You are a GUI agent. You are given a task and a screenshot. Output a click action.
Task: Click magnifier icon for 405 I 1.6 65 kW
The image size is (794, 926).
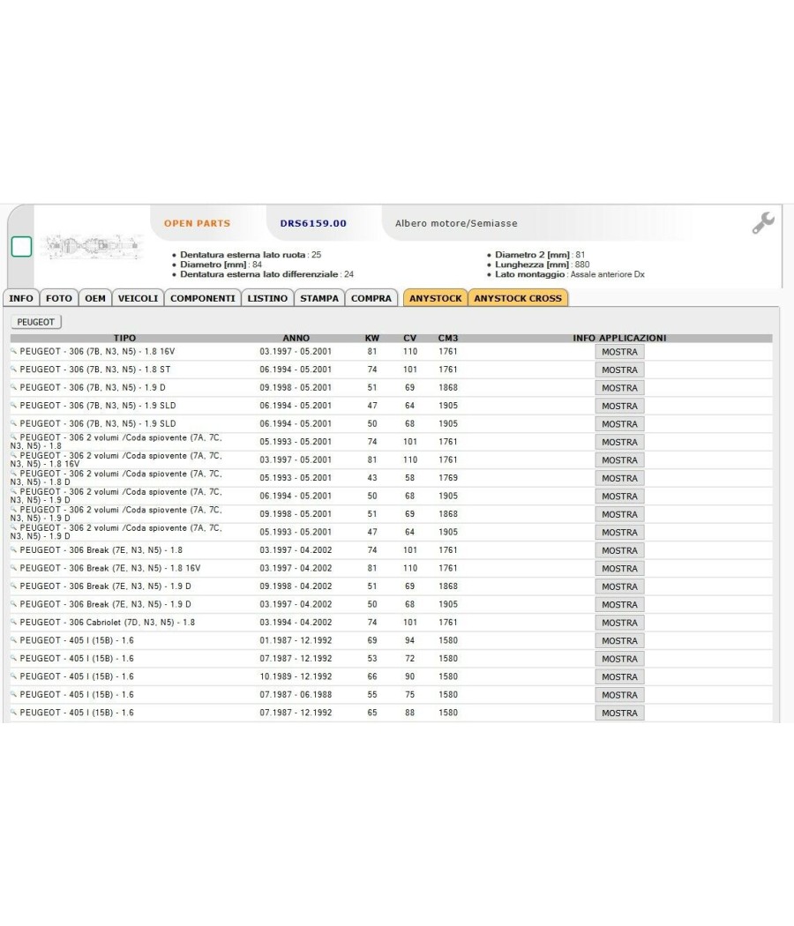[x=13, y=712]
